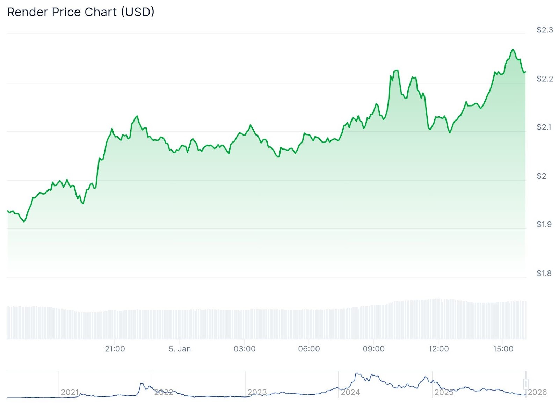Click the 2021 label in the navigator
This screenshot has width=559, height=408.
pyautogui.click(x=70, y=392)
